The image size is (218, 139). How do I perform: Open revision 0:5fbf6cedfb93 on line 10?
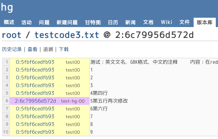[x=35, y=132]
